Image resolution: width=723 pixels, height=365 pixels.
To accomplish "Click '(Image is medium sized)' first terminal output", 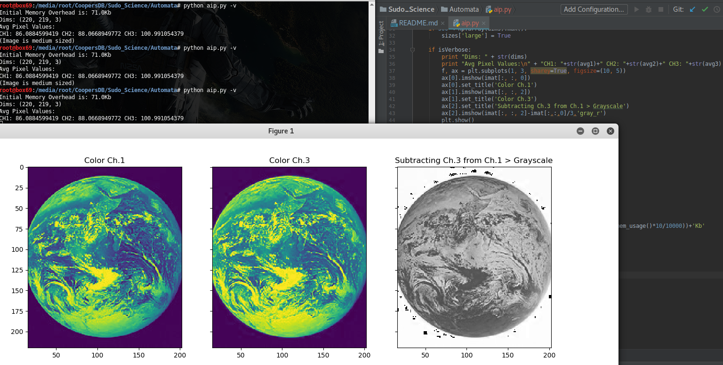I will pos(37,41).
